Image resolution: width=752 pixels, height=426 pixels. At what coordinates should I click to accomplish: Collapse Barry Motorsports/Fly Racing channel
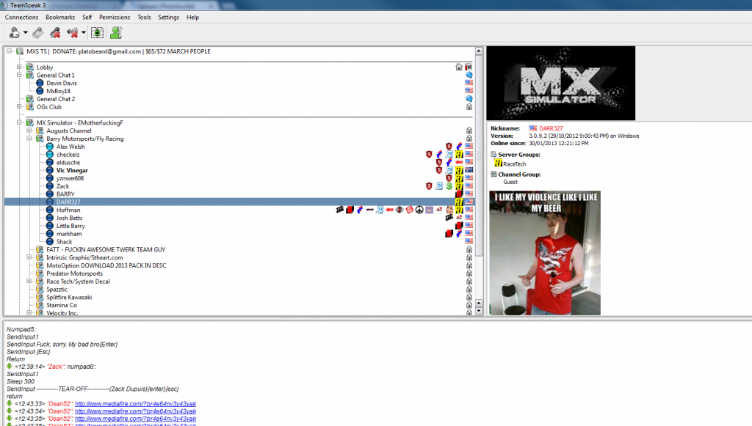tap(29, 139)
